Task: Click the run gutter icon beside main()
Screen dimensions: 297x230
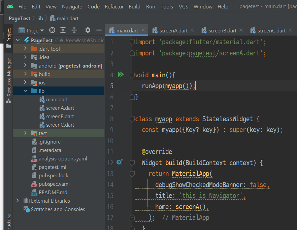Action: tap(121, 75)
